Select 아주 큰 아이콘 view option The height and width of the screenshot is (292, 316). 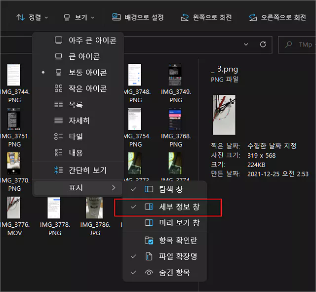pyautogui.click(x=78, y=41)
